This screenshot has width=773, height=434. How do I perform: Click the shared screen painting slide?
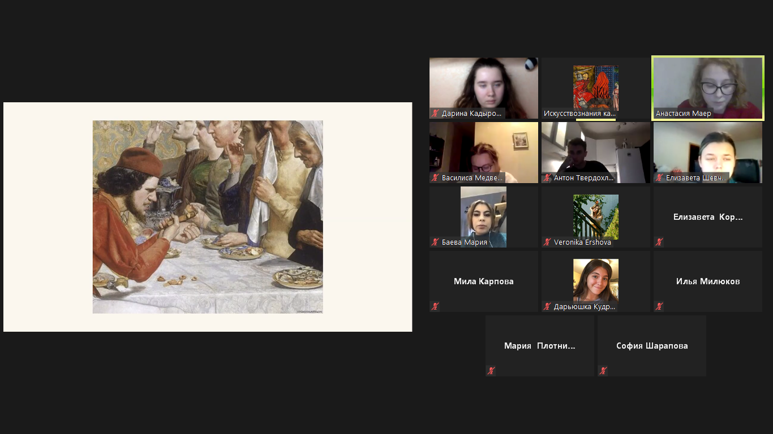(208, 217)
